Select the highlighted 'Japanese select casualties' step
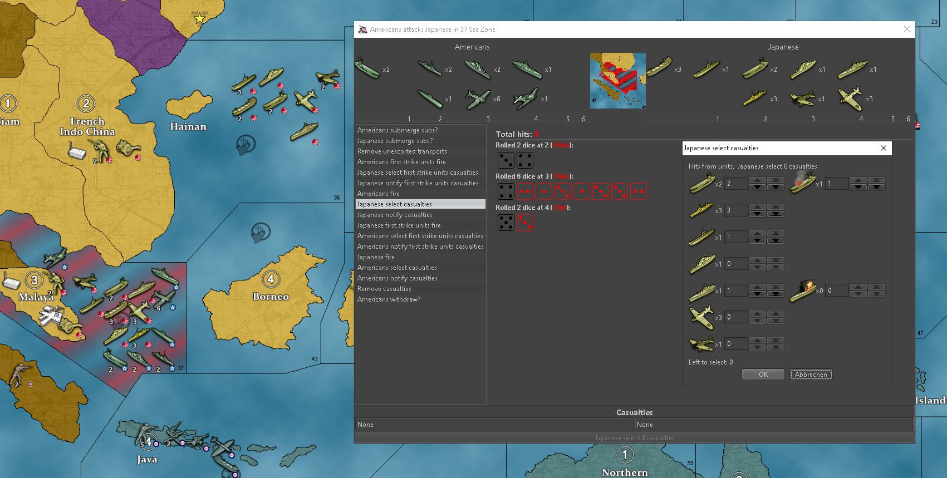Image resolution: width=947 pixels, height=478 pixels. (420, 204)
